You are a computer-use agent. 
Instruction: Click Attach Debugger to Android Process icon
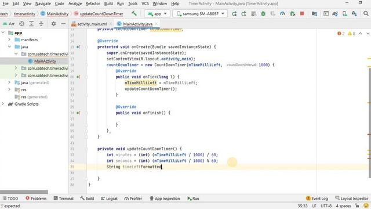(x=292, y=14)
